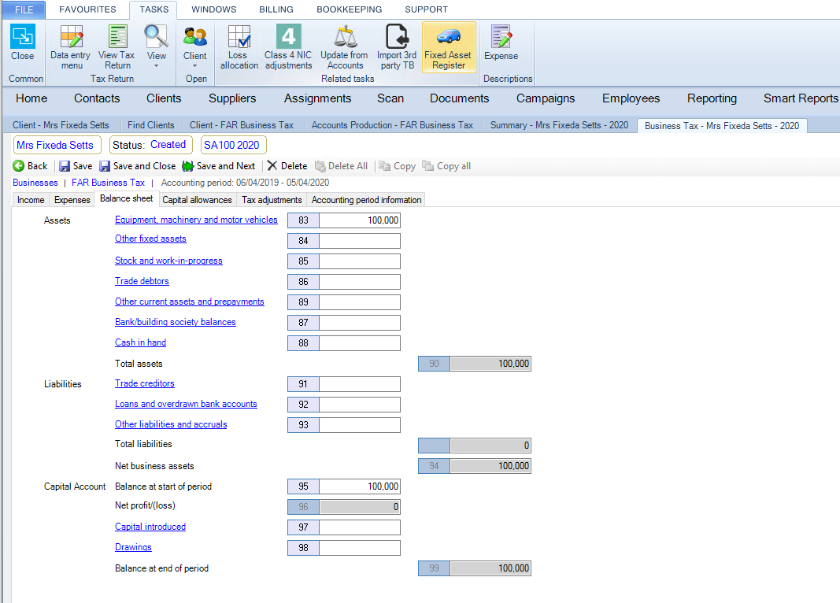Viewport: 840px width, 603px height.
Task: Select the Capital allowances tab
Action: (x=197, y=200)
